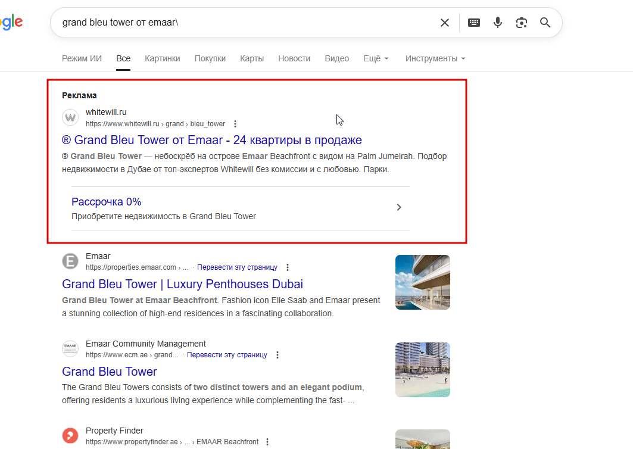The height and width of the screenshot is (449, 633).
Task: Open the Рассрочка 0% sitelink
Action: tap(106, 202)
